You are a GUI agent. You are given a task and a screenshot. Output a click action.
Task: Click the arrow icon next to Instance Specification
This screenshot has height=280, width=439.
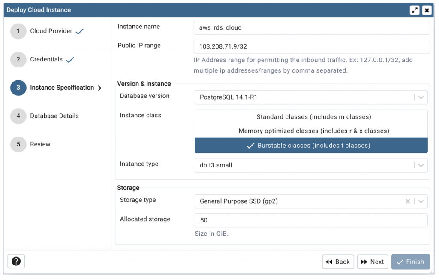click(x=100, y=88)
